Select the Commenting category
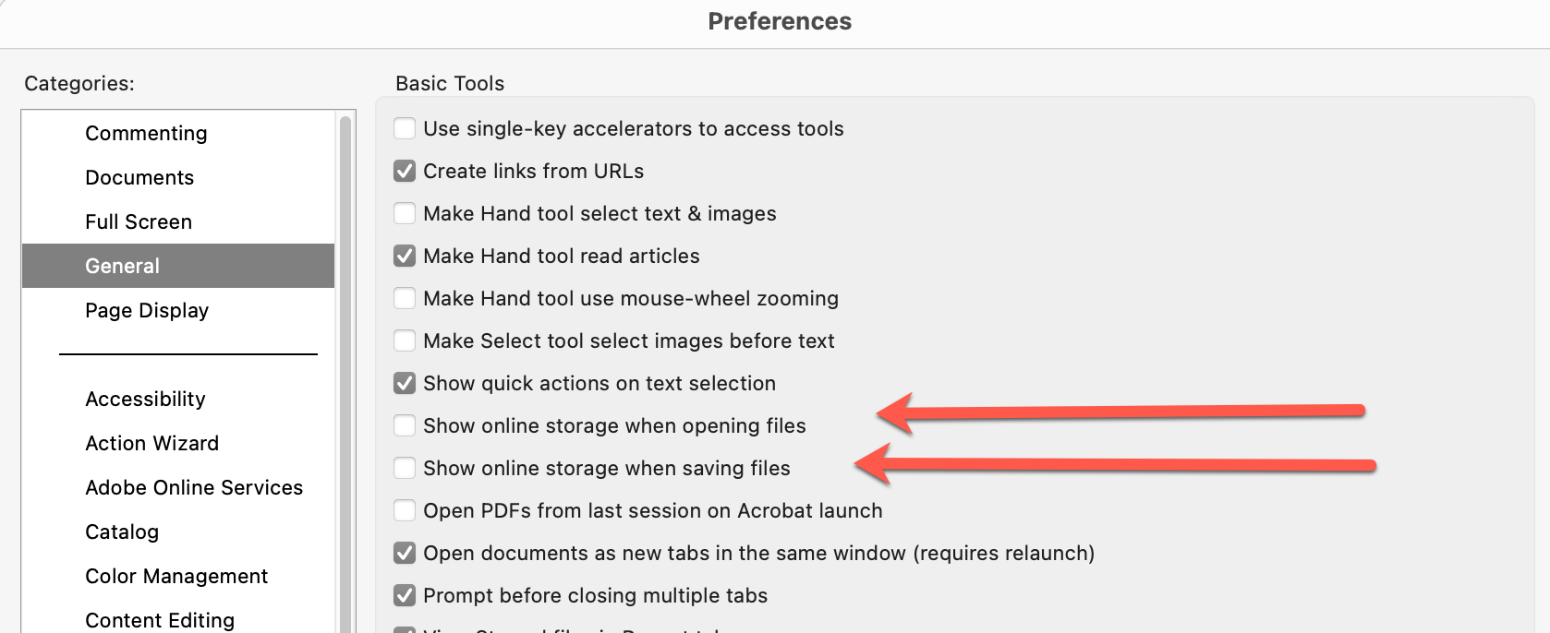The height and width of the screenshot is (633, 1550). [146, 133]
